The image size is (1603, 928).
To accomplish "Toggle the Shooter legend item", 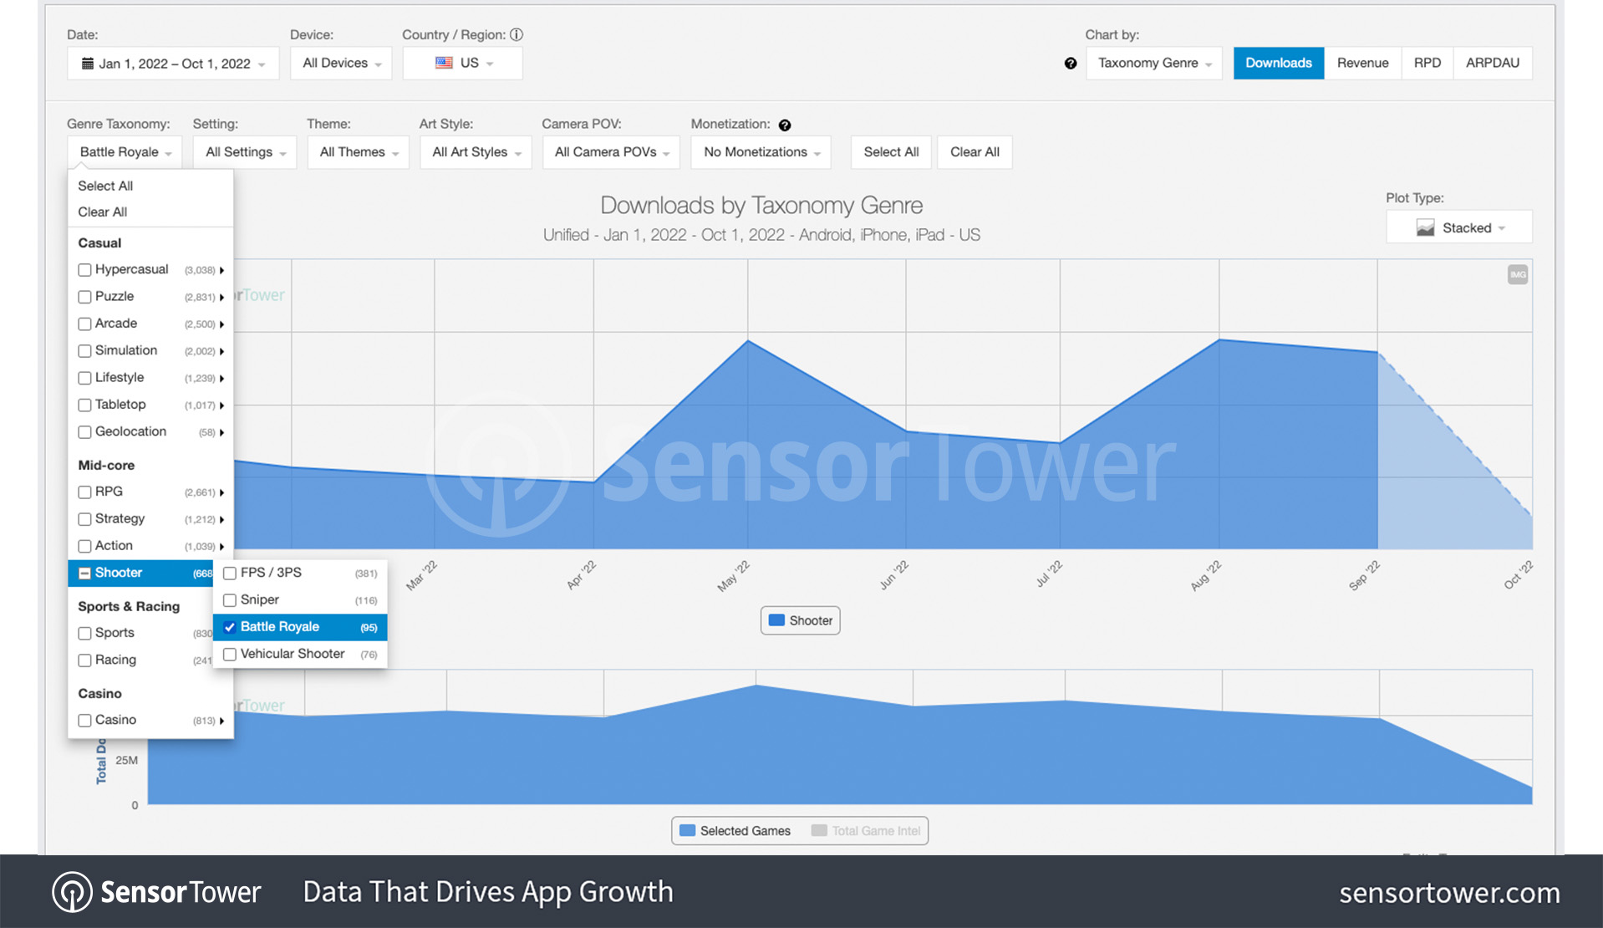I will [x=801, y=620].
